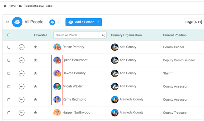Check the box for Quinn Beaumont
This screenshot has height=121, width=204.
click(9, 60)
